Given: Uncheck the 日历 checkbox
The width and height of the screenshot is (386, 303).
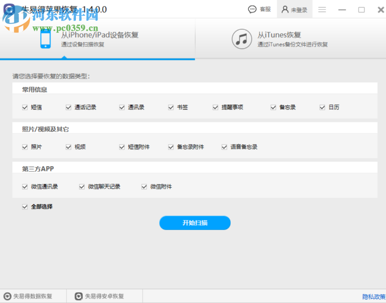Looking at the screenshot, I should 322,107.
